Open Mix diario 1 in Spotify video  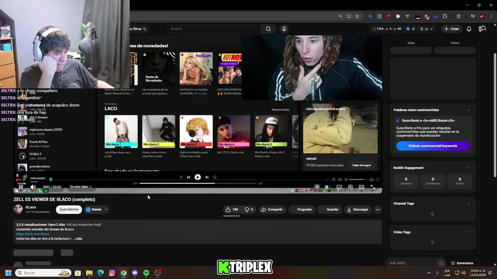tap(121, 131)
